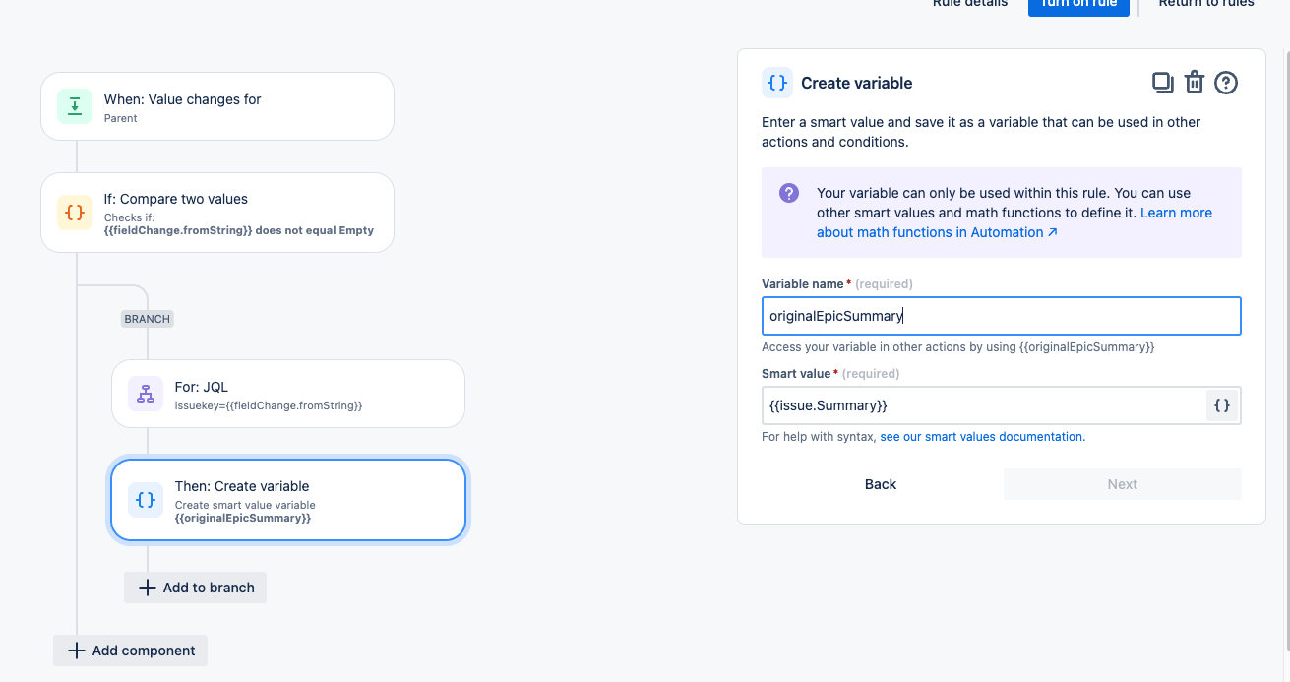Click the trigger icon on the When node
The height and width of the screenshot is (682, 1290).
(75, 105)
